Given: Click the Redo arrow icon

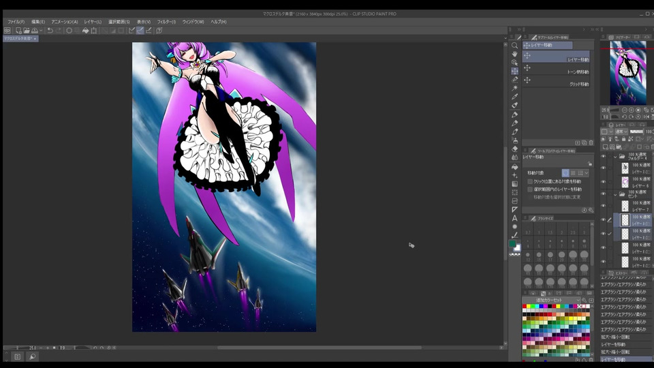Looking at the screenshot, I should (59, 31).
